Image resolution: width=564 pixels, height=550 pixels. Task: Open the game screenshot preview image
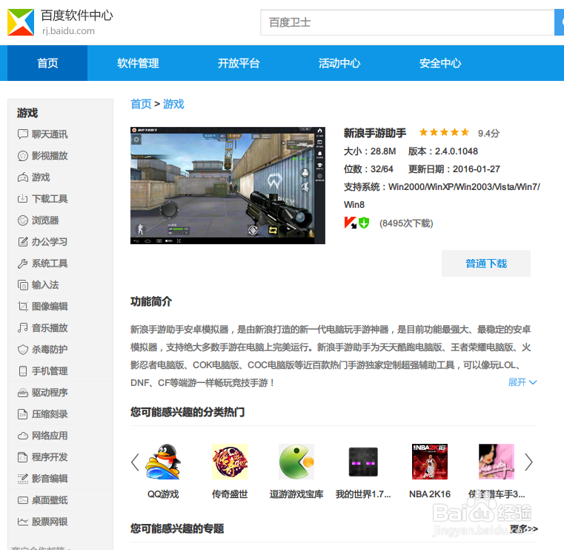pyautogui.click(x=228, y=185)
